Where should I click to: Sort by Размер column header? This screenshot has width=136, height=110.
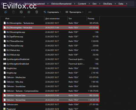click(x=91, y=18)
